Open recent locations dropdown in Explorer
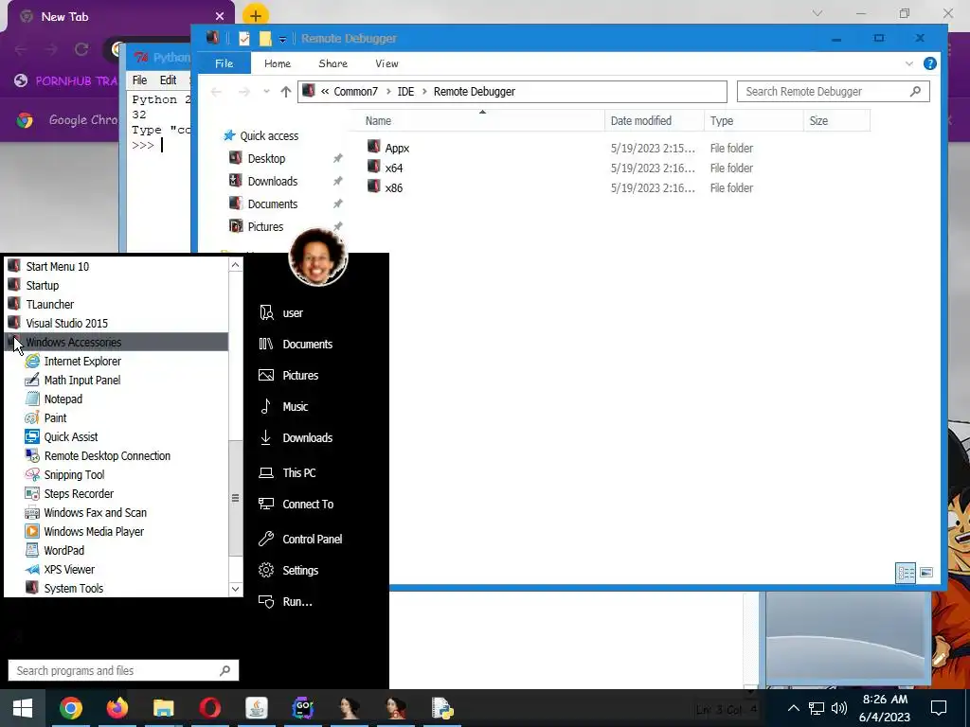Image resolution: width=970 pixels, height=727 pixels. (266, 92)
